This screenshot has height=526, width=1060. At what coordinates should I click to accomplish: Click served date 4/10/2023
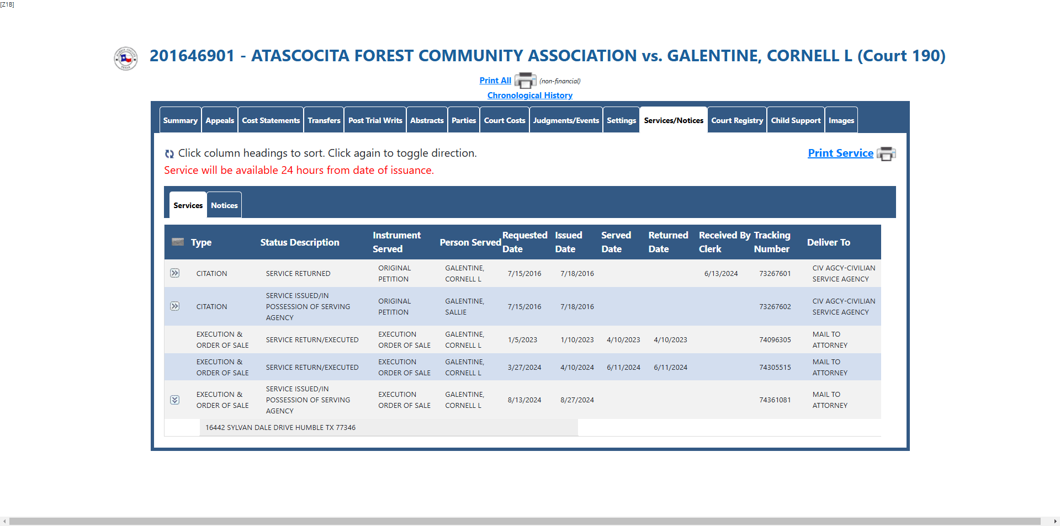pyautogui.click(x=623, y=340)
